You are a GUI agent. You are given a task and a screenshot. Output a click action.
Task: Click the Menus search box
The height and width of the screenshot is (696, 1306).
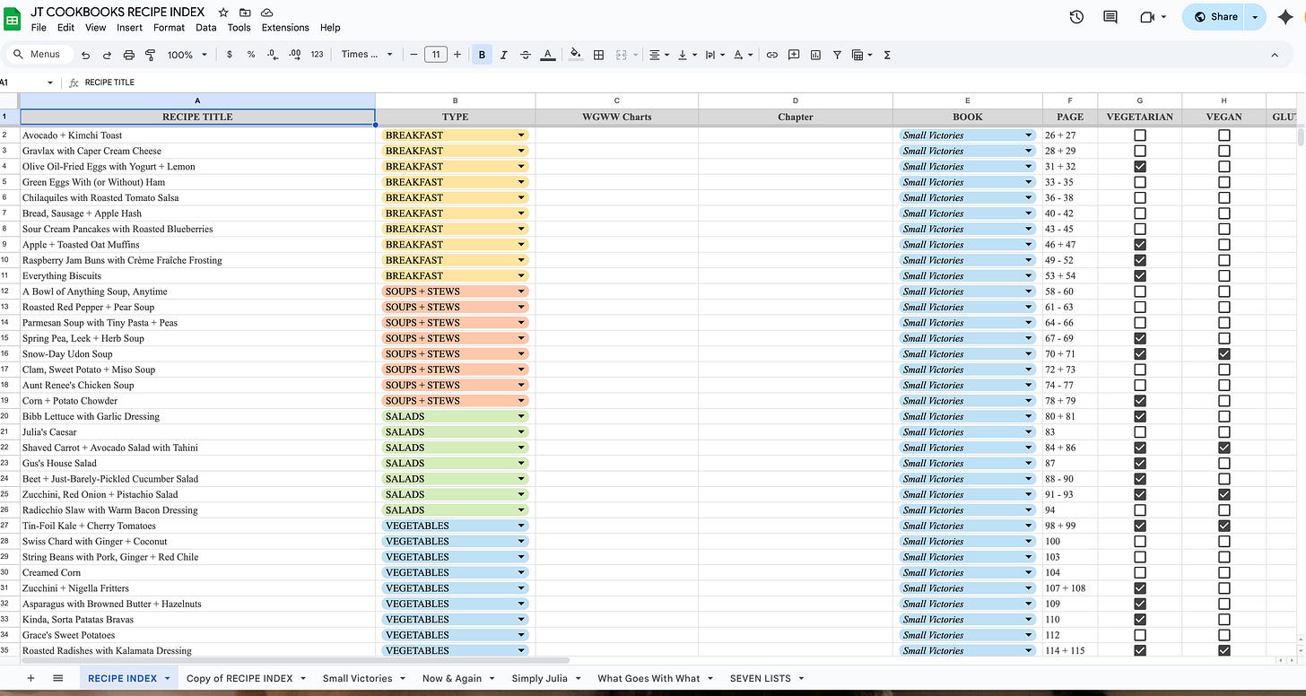38,55
